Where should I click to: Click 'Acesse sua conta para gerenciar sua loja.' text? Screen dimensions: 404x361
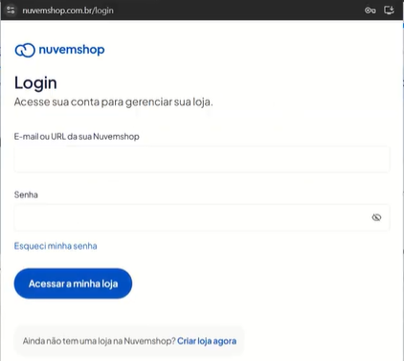[x=113, y=102]
